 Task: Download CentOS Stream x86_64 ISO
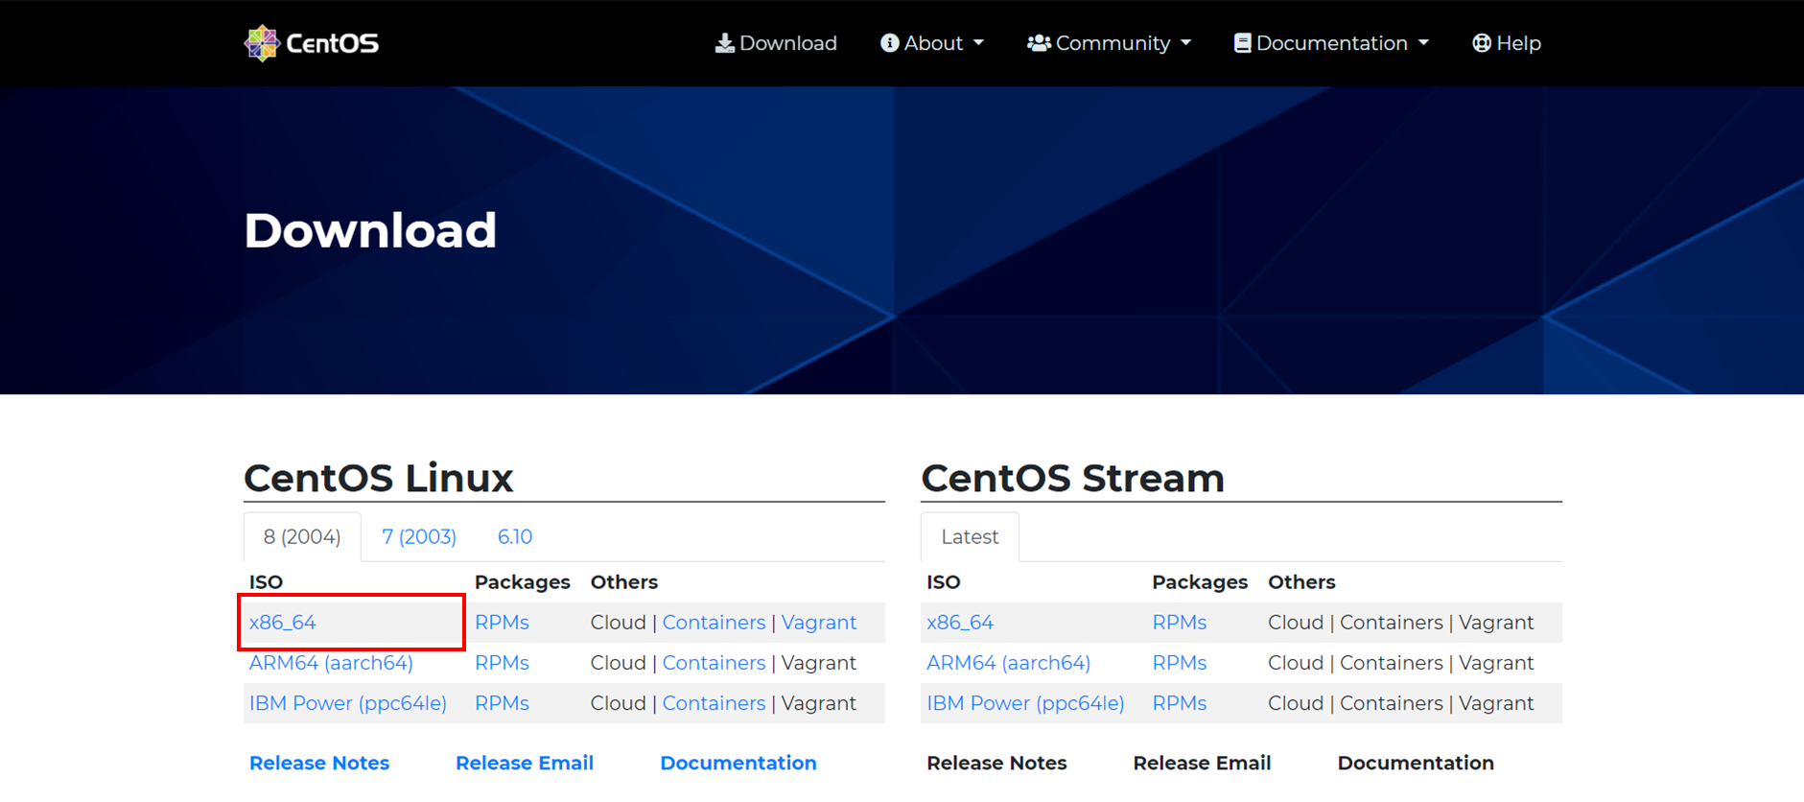960,623
